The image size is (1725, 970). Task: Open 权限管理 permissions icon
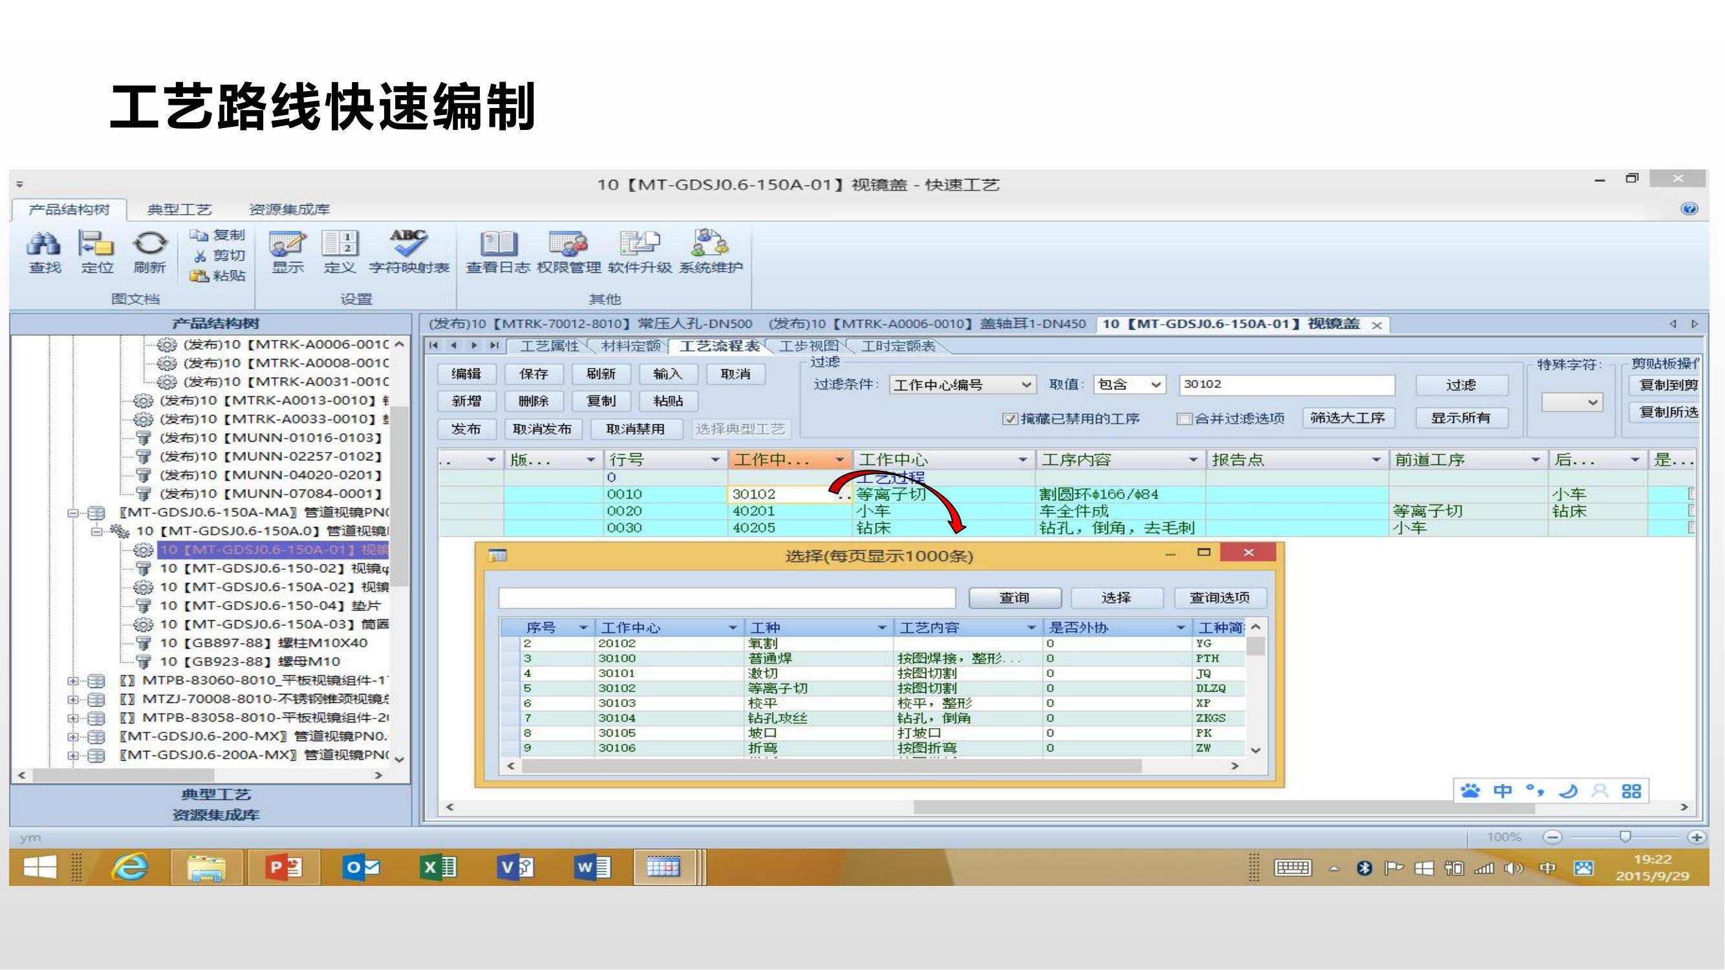coord(569,244)
